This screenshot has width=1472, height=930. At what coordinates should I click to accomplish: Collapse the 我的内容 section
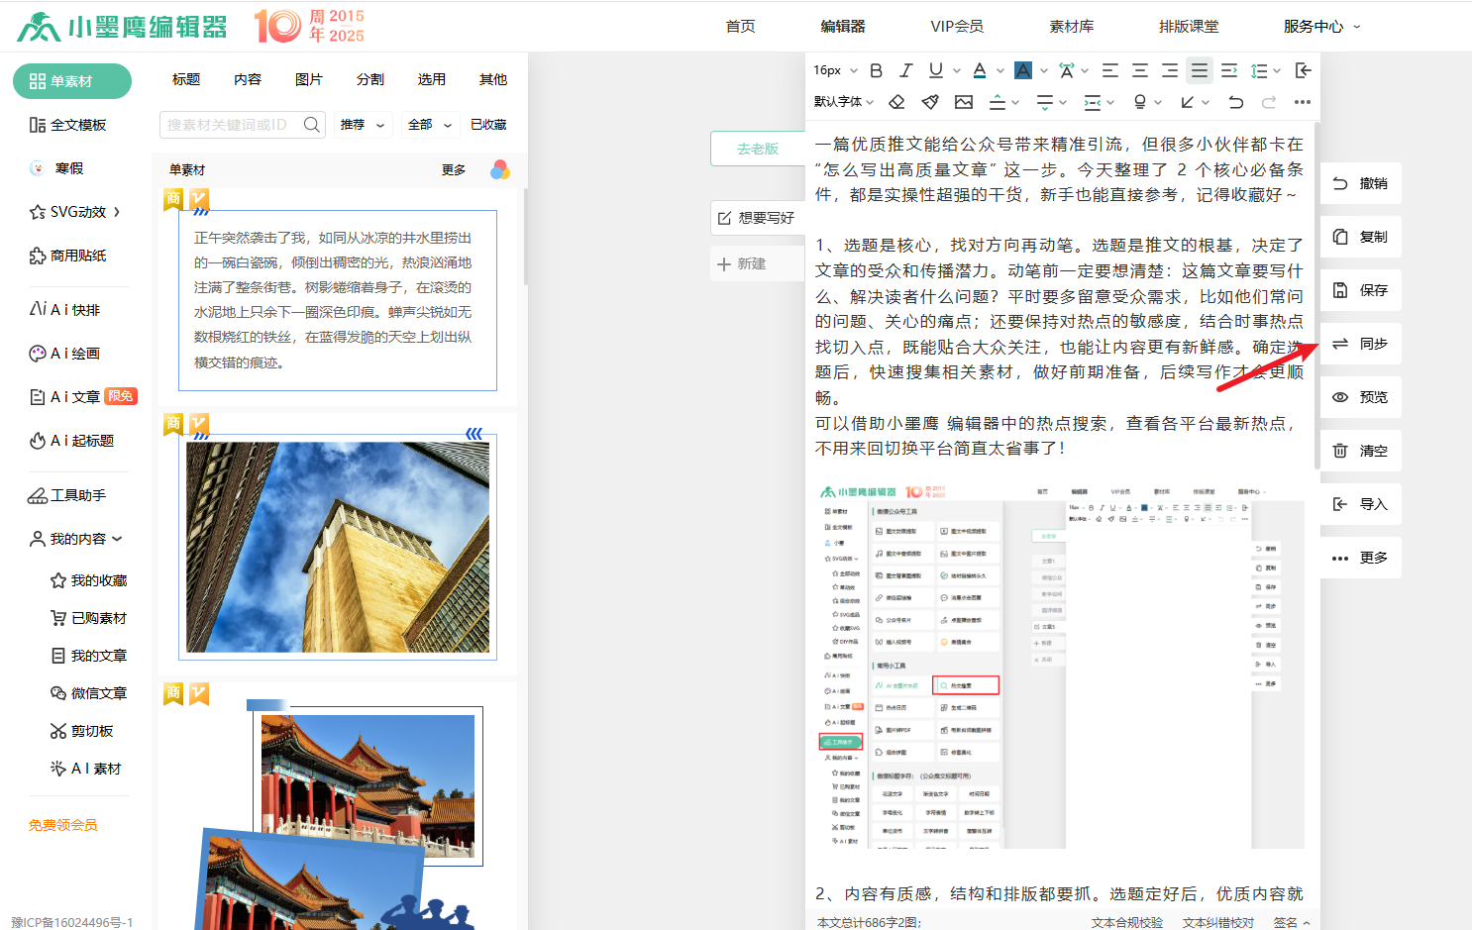(x=76, y=539)
